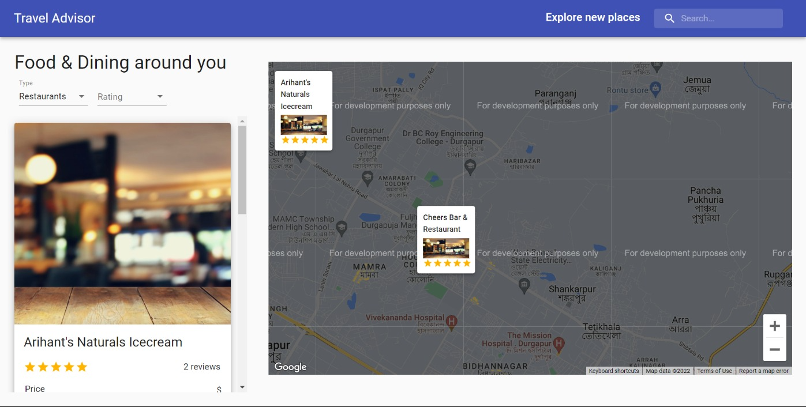Click the Explore new places text

tap(593, 17)
